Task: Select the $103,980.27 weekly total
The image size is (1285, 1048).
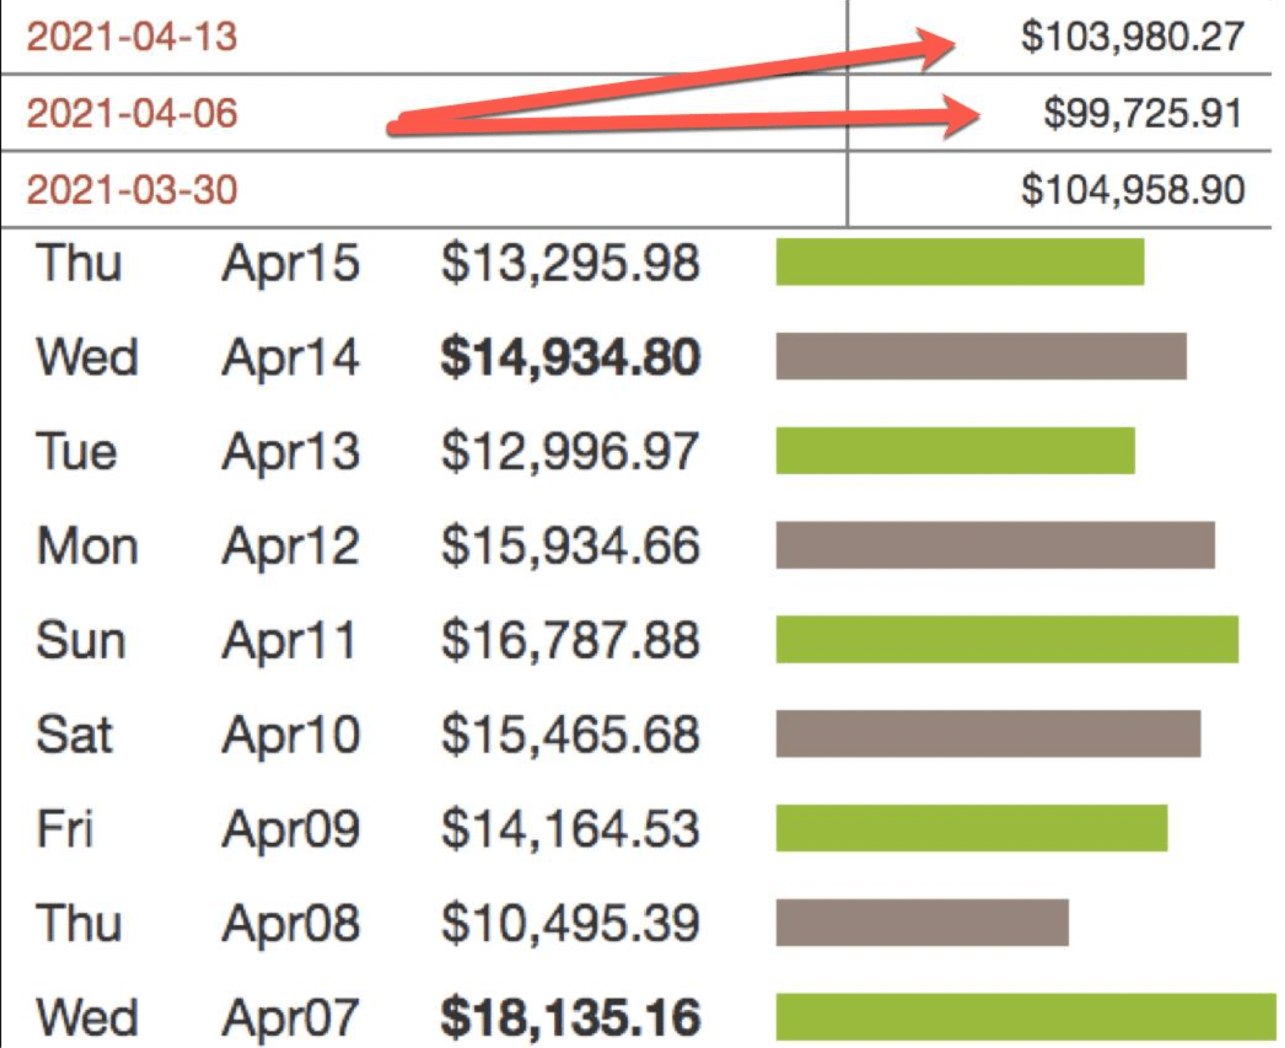Action: tap(1132, 36)
